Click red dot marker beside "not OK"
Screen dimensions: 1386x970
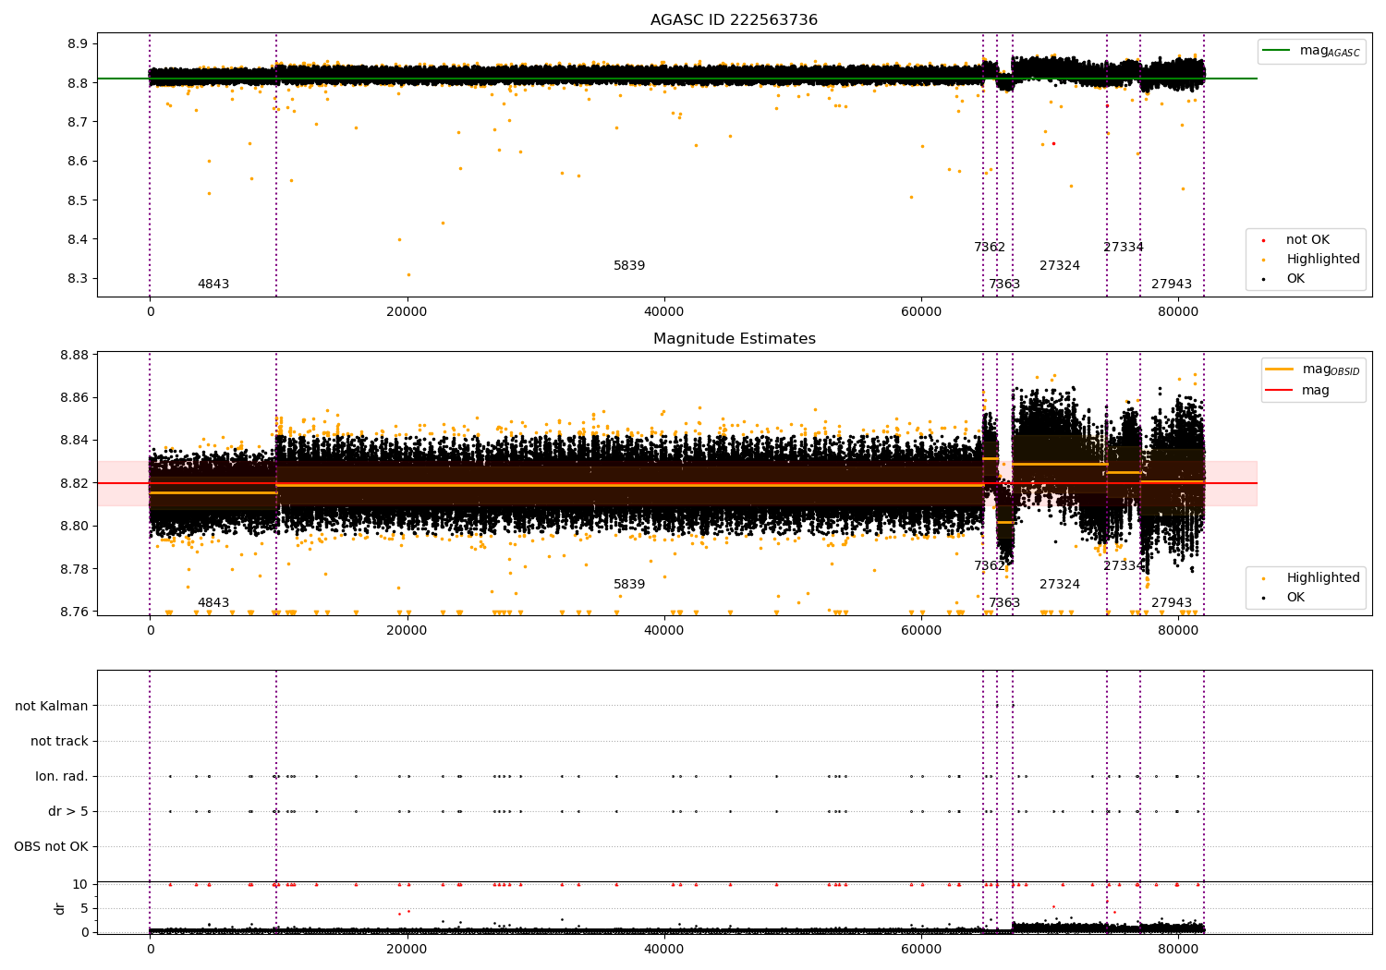coord(1263,241)
